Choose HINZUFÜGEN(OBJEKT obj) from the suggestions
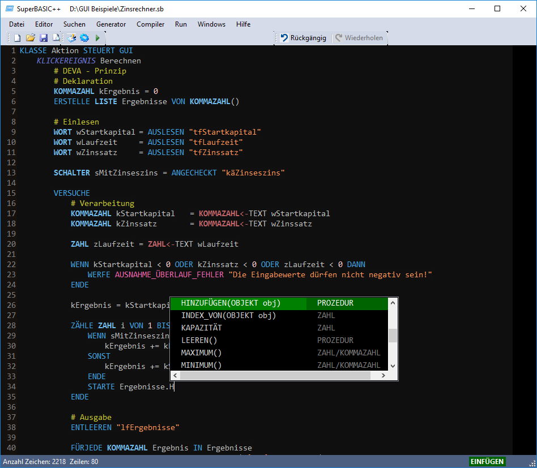 (230, 303)
